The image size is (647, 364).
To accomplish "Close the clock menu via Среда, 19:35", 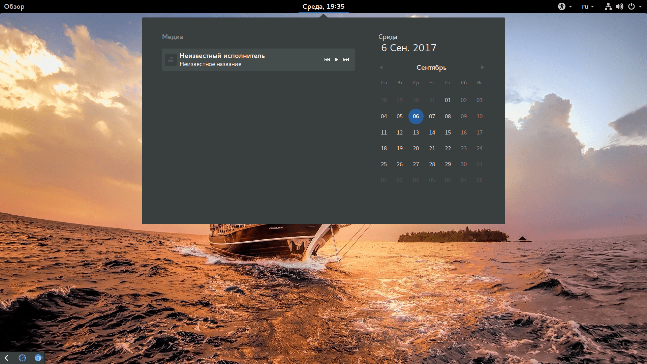I will [x=323, y=6].
